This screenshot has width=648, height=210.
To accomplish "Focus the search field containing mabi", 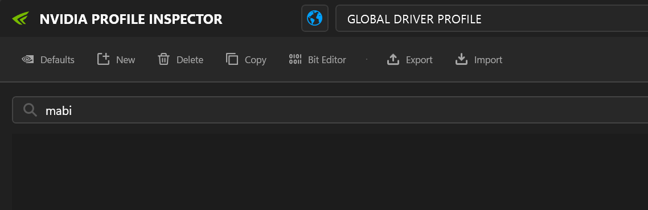I will tap(330, 110).
